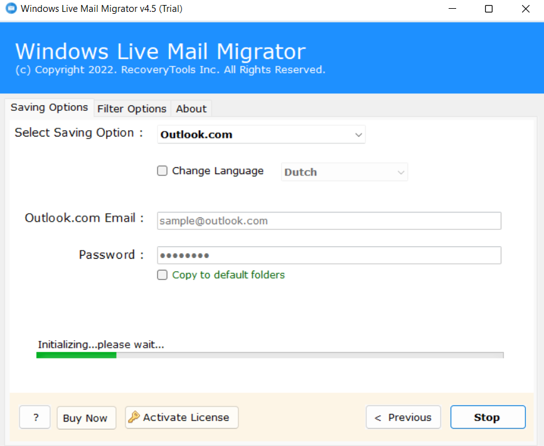Click the initializing progress bar
The width and height of the screenshot is (544, 446).
(x=270, y=355)
